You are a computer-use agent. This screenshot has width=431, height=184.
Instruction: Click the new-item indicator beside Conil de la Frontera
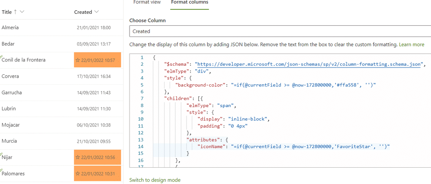(1, 57)
